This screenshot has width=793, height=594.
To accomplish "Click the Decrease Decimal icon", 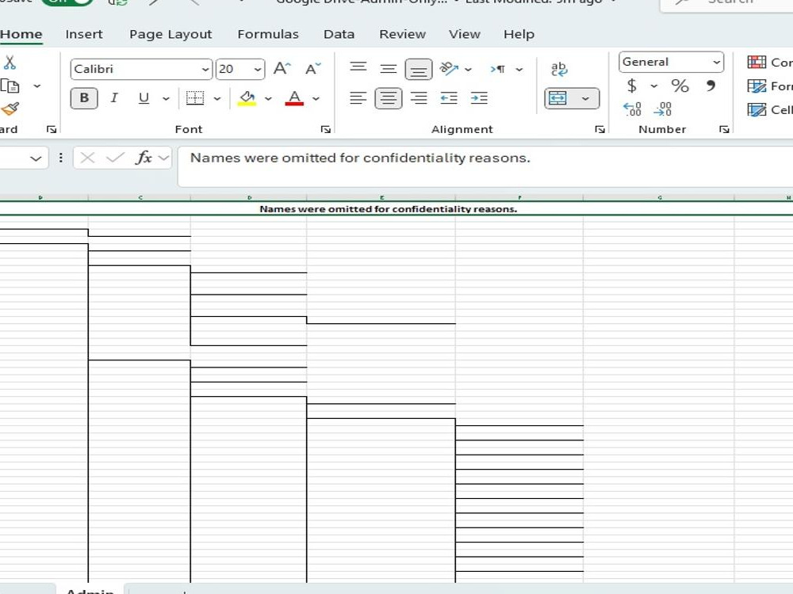I will (662, 109).
